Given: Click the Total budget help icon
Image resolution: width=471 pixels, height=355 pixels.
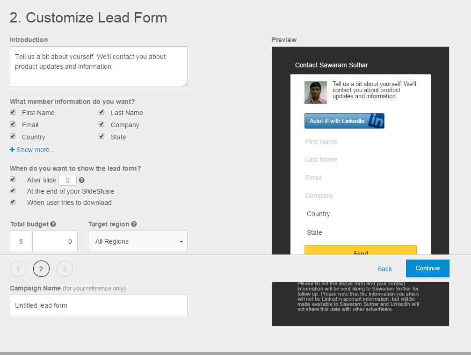Looking at the screenshot, I should (x=53, y=224).
